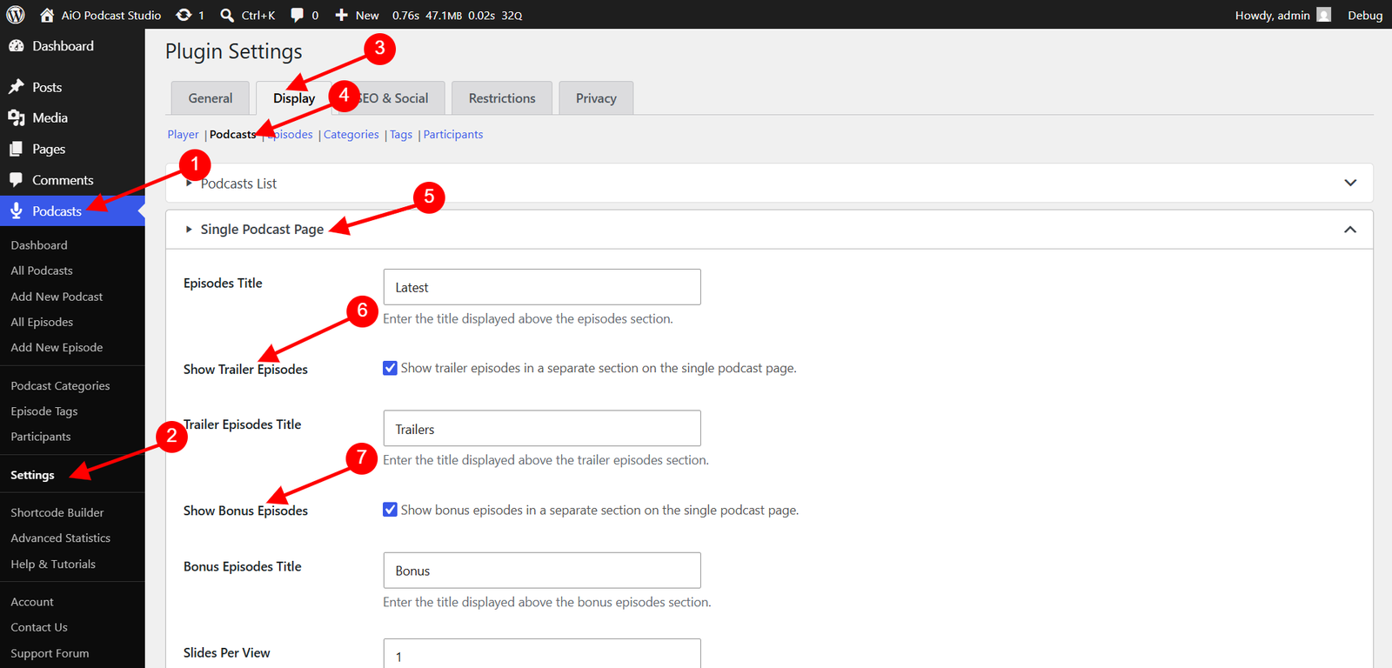The height and width of the screenshot is (668, 1392).
Task: Open Shortcode Builder in the sidebar
Action: [x=57, y=512]
